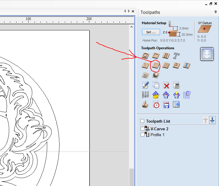219x186 pixels.
Task: Select Profile 1 in the toolpath list
Action: pos(157,135)
